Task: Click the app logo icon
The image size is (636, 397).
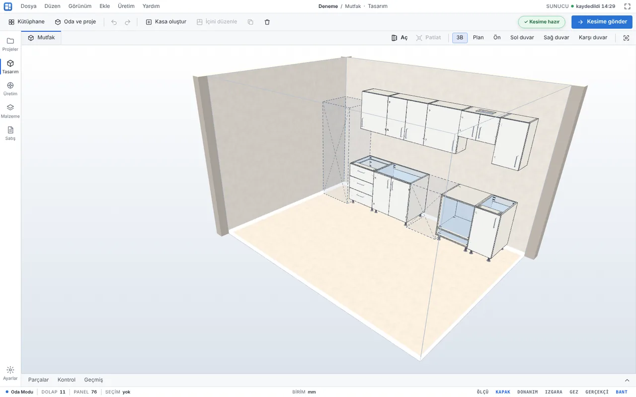Action: click(8, 6)
